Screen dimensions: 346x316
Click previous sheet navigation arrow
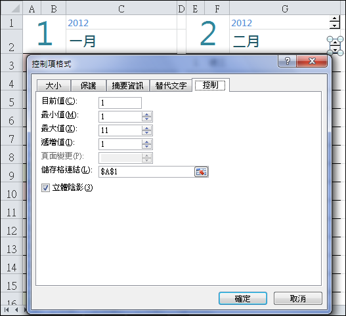tap(16, 310)
